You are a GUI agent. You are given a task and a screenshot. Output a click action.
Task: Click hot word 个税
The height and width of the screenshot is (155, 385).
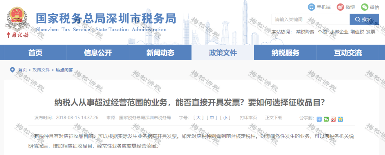point(322,32)
